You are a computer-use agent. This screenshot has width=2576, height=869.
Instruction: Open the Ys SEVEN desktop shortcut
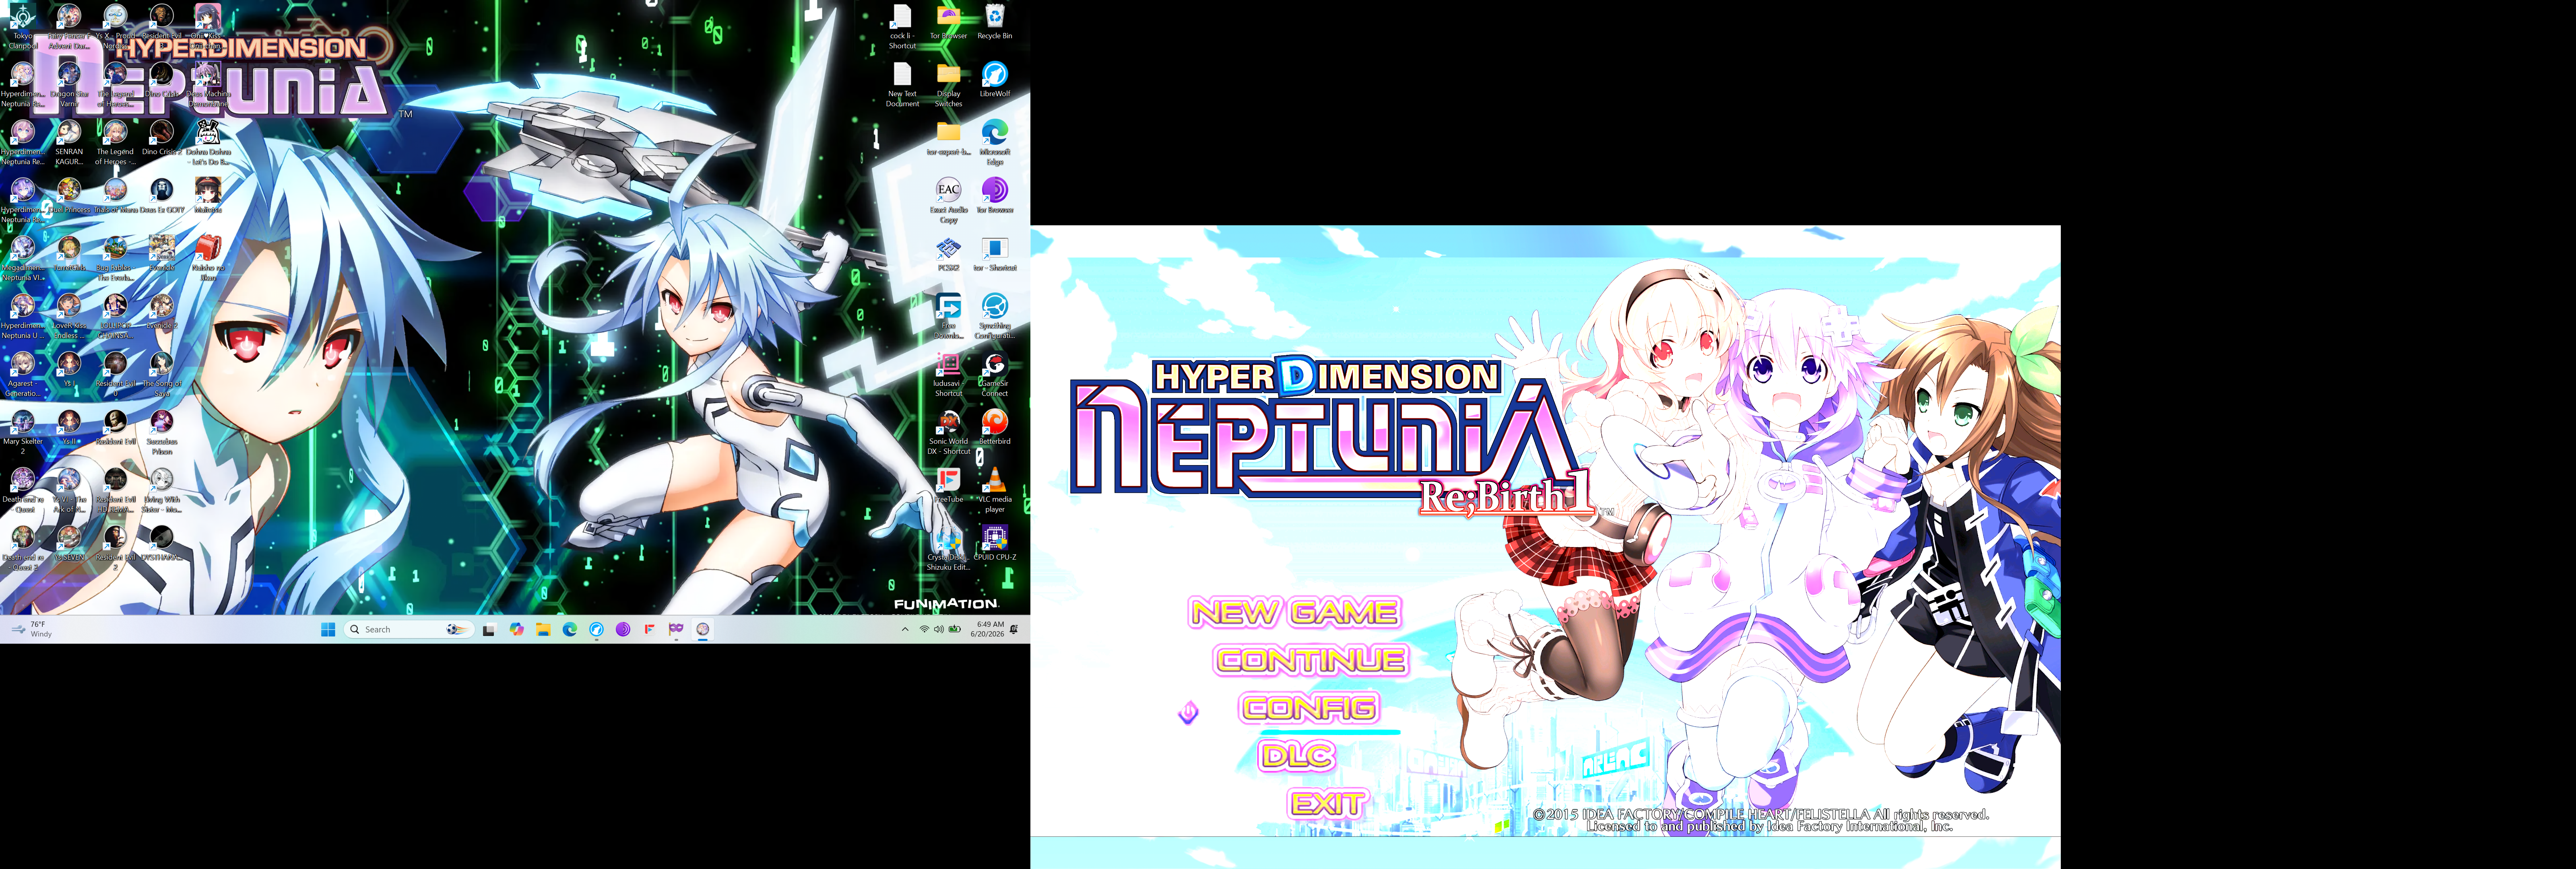pos(69,544)
